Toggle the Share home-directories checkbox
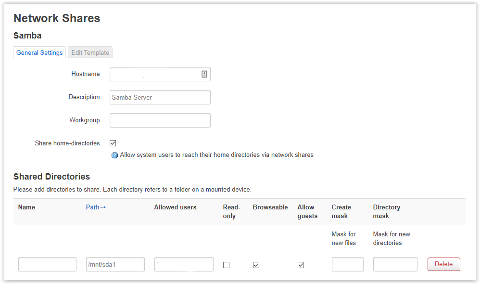Image resolution: width=480 pixels, height=284 pixels. tap(113, 143)
